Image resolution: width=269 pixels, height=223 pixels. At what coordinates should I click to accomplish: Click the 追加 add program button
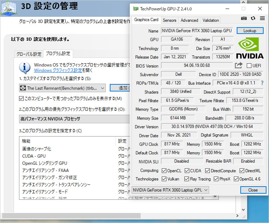pos(120,88)
